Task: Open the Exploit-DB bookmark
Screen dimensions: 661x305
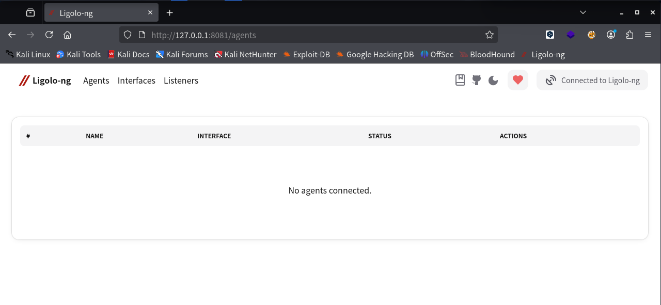Action: click(306, 54)
